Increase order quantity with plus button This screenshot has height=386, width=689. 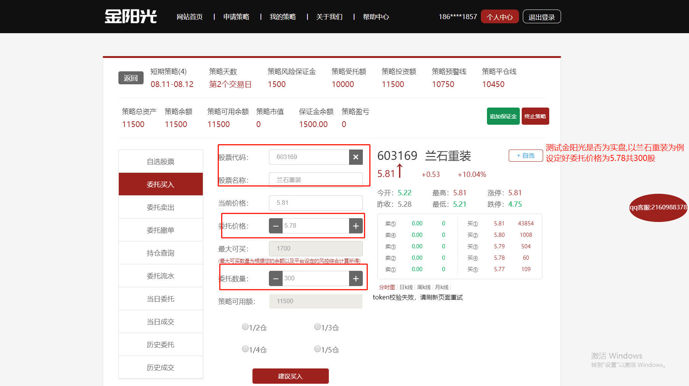coord(356,278)
